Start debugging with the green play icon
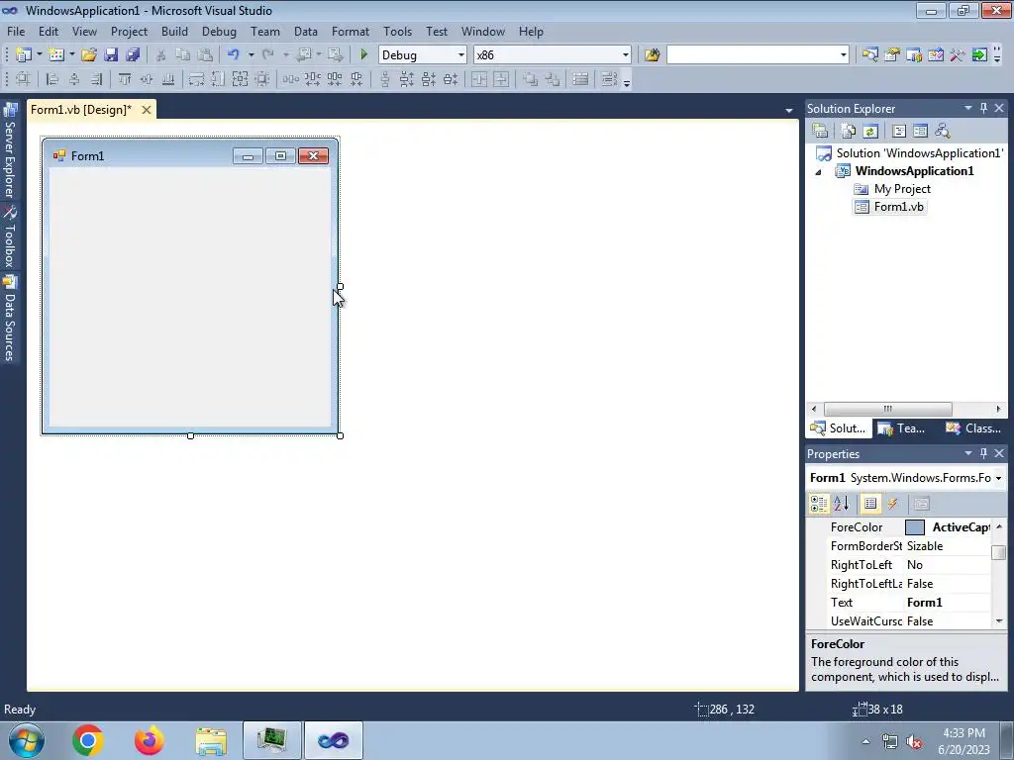Viewport: 1014px width, 760px height. pos(363,55)
